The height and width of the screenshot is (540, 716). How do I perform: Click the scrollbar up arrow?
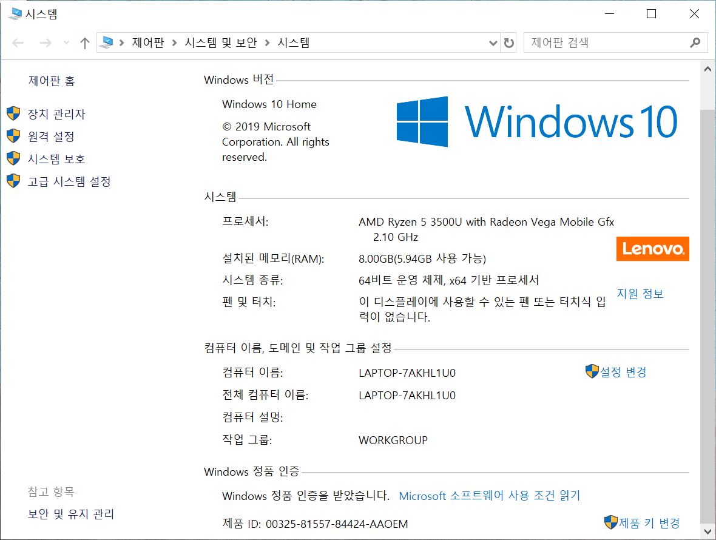pyautogui.click(x=708, y=69)
